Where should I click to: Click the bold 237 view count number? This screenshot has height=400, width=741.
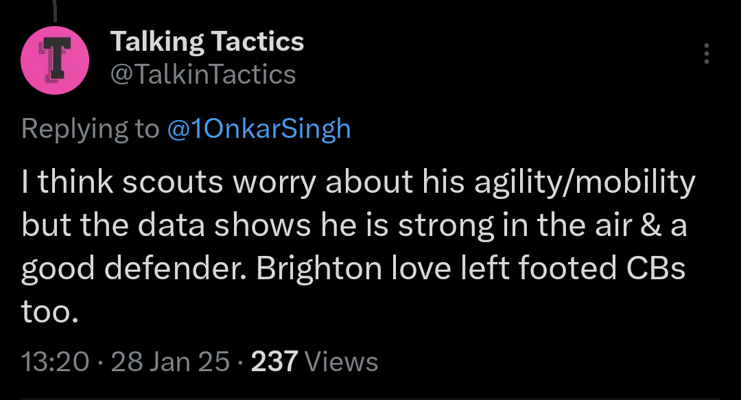(x=274, y=362)
